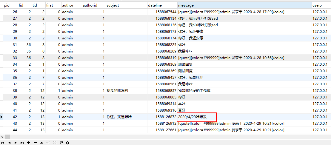Go to the previous record

[9, 143]
